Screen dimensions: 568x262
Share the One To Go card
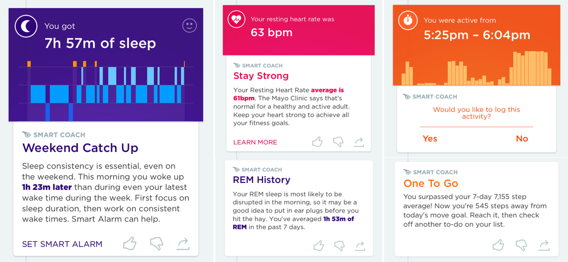(543, 244)
